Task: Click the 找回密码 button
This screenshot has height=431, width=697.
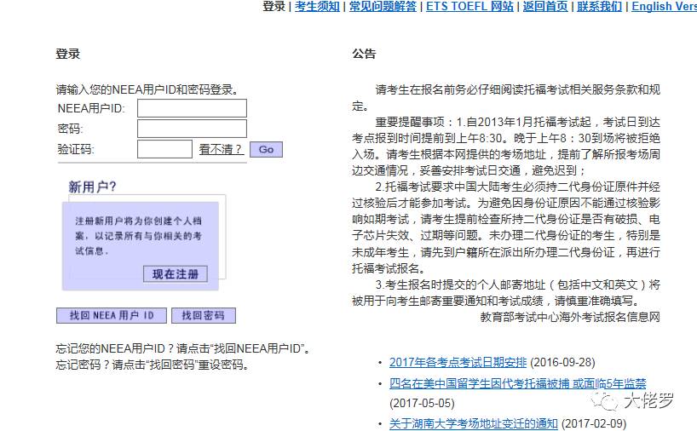Action: point(204,315)
